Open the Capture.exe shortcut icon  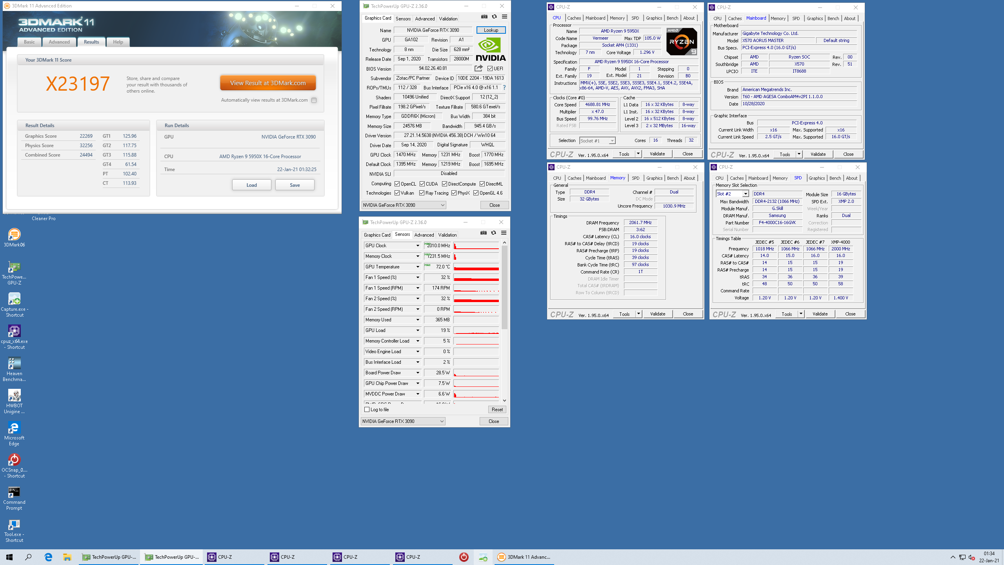pos(14,305)
